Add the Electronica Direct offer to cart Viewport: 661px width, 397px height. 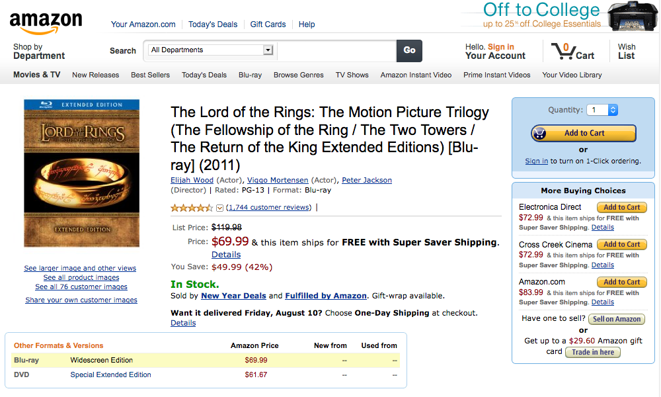[621, 207]
